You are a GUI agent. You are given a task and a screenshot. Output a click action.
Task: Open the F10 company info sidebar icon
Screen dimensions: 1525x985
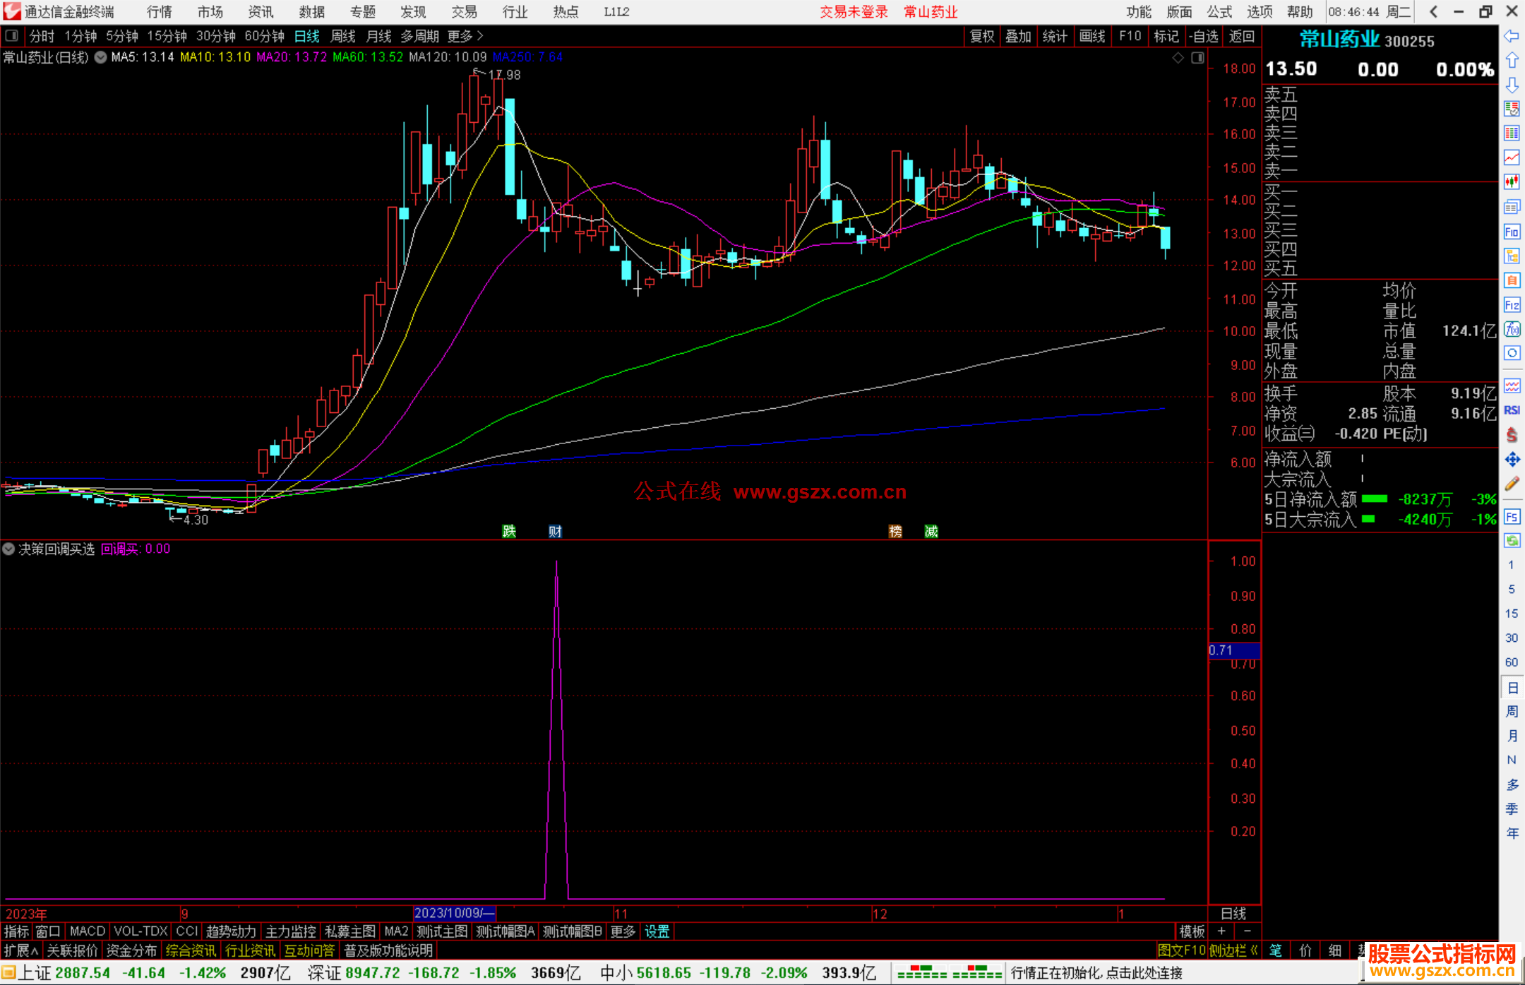coord(1512,232)
